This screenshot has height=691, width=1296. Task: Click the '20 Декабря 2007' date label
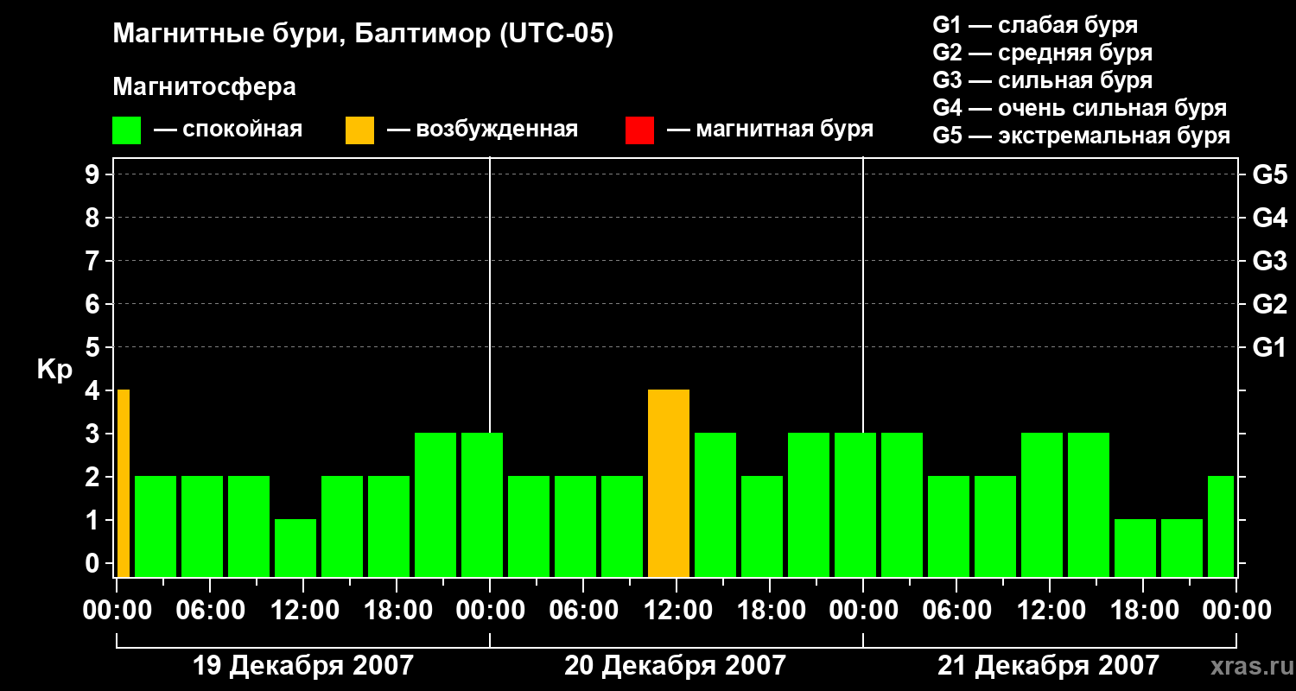[676, 666]
